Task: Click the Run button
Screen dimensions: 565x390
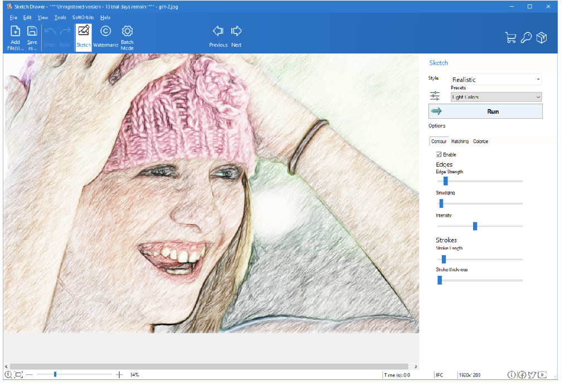Action: click(x=493, y=111)
